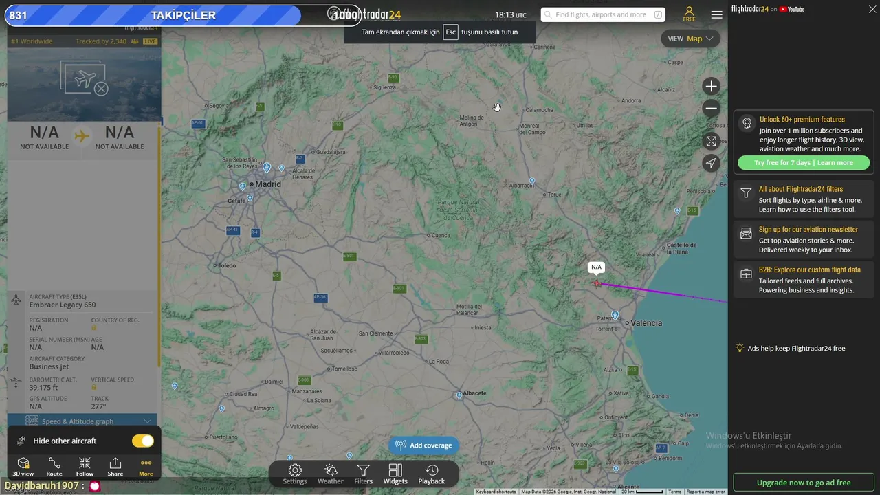This screenshot has width=880, height=495.
Task: Open the Keyboard shortcuts map link
Action: [x=496, y=492]
